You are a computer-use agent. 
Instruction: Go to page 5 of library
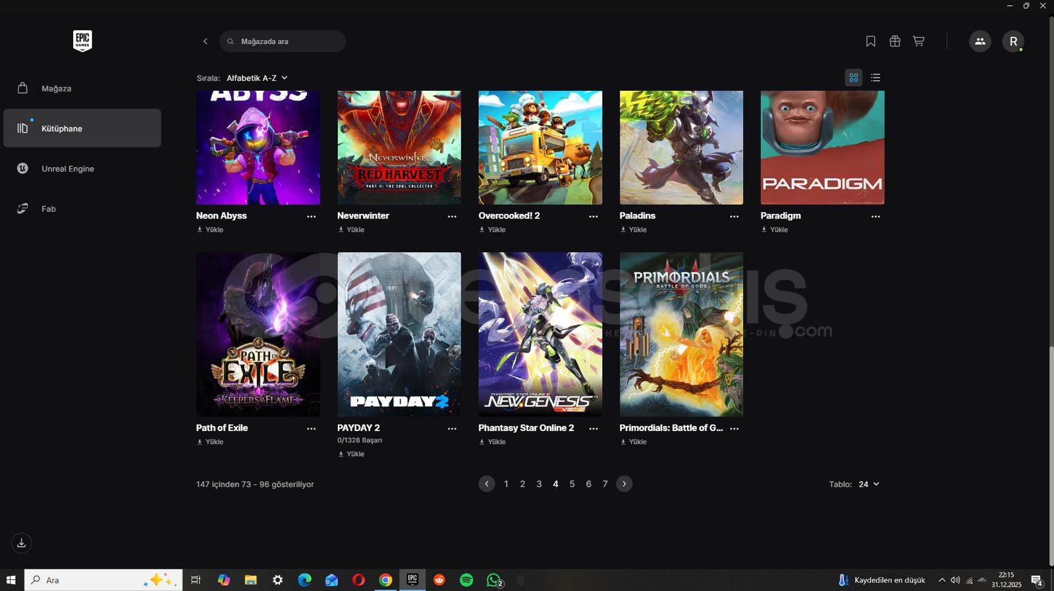[572, 484]
